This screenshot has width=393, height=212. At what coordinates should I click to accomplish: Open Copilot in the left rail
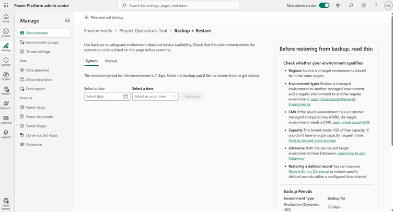coord(6,76)
